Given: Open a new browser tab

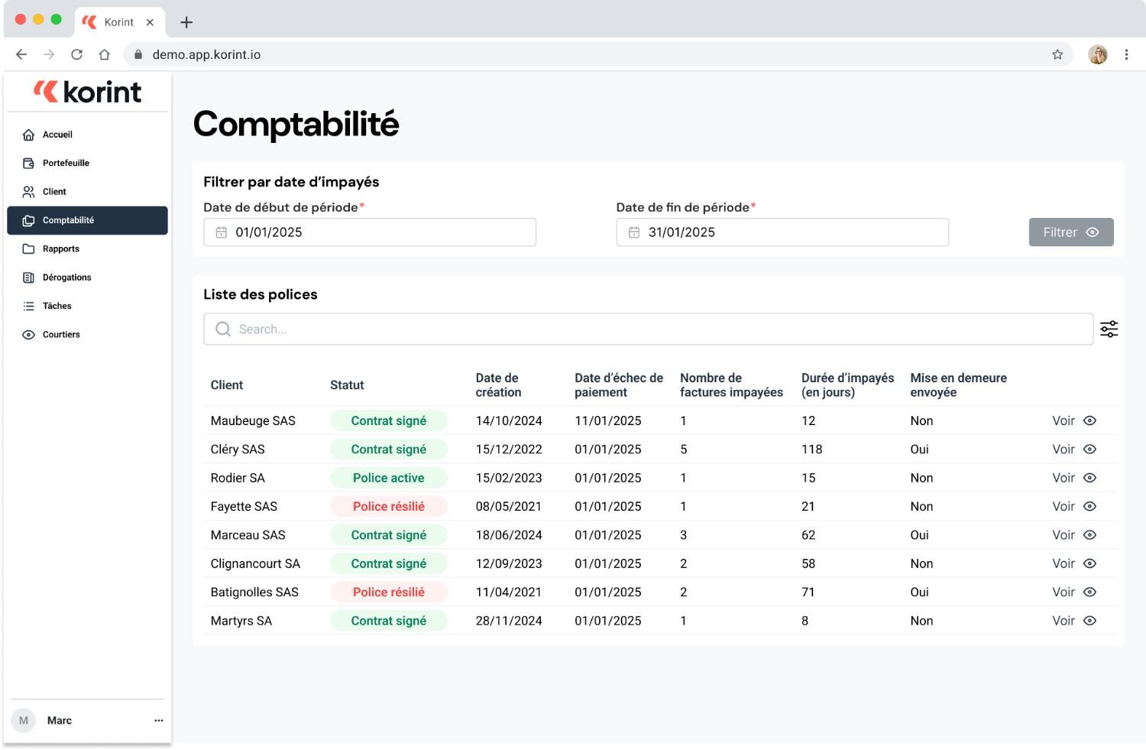Looking at the screenshot, I should click(186, 22).
